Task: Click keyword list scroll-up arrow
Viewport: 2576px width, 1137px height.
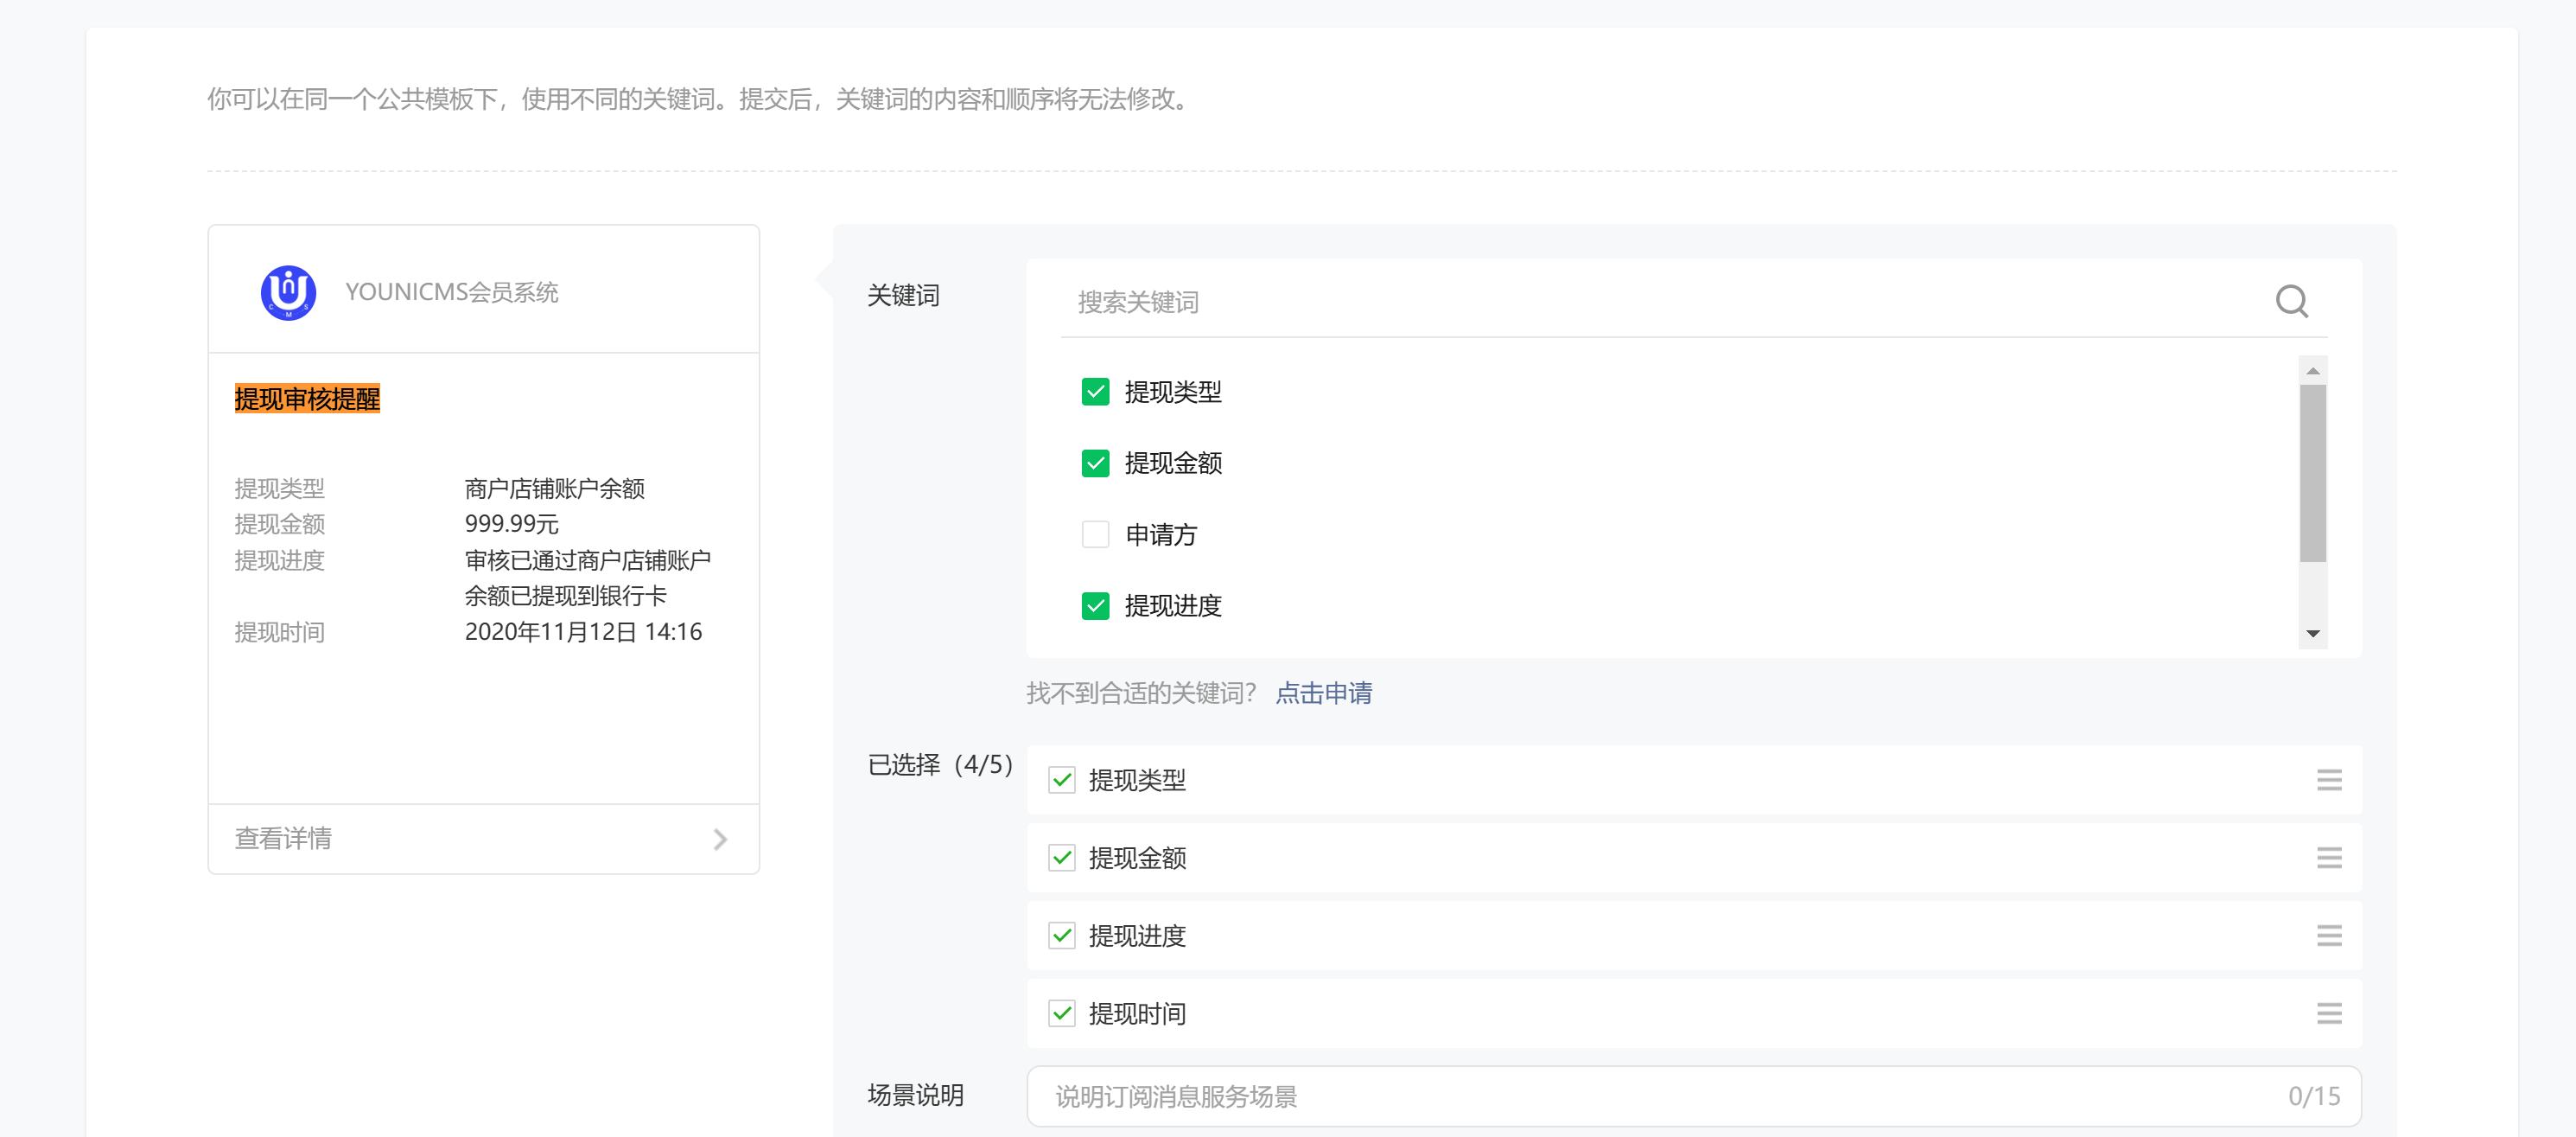Action: pos(2312,370)
